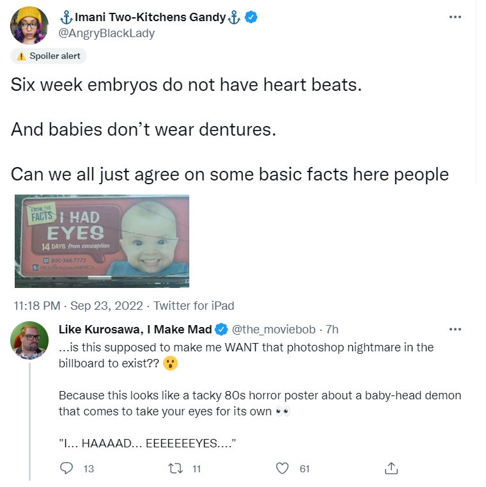486x487 pixels.
Task: Like the moviebob reply
Action: (282, 468)
